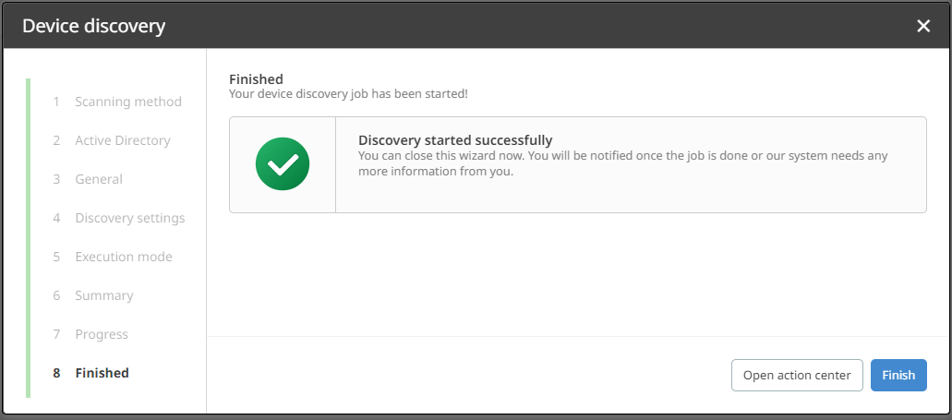Click the 'job has been started' subtitle
This screenshot has width=952, height=420.
coord(348,93)
